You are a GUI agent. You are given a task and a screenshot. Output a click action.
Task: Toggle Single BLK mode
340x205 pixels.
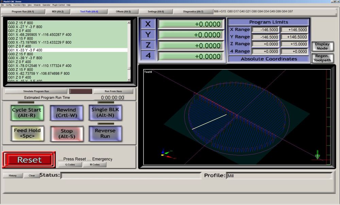coord(105,113)
